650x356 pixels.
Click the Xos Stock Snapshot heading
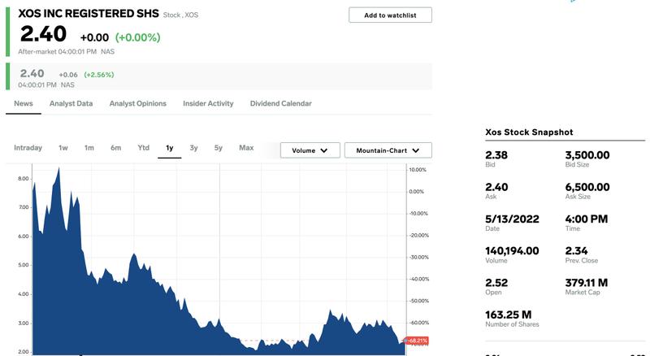point(529,132)
